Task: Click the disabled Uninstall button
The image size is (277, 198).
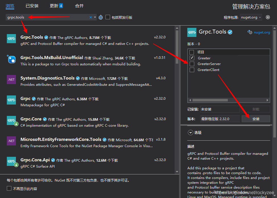Action: coord(256,109)
